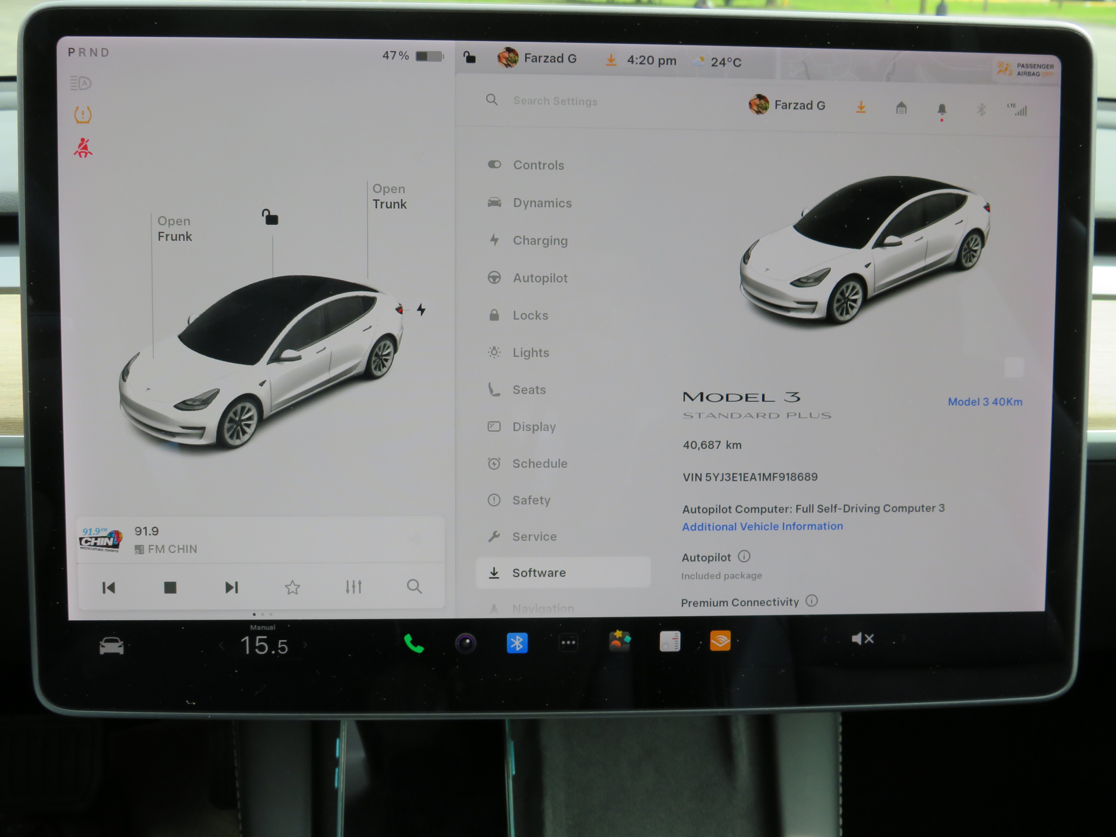1116x837 pixels.
Task: Increase cabin temperature with right arrow
Action: click(305, 645)
